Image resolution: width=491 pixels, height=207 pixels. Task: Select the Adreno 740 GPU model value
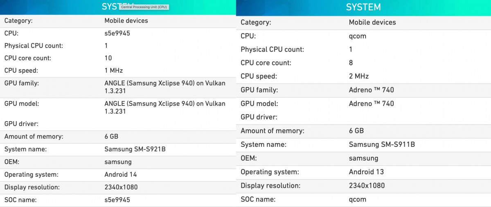point(371,103)
